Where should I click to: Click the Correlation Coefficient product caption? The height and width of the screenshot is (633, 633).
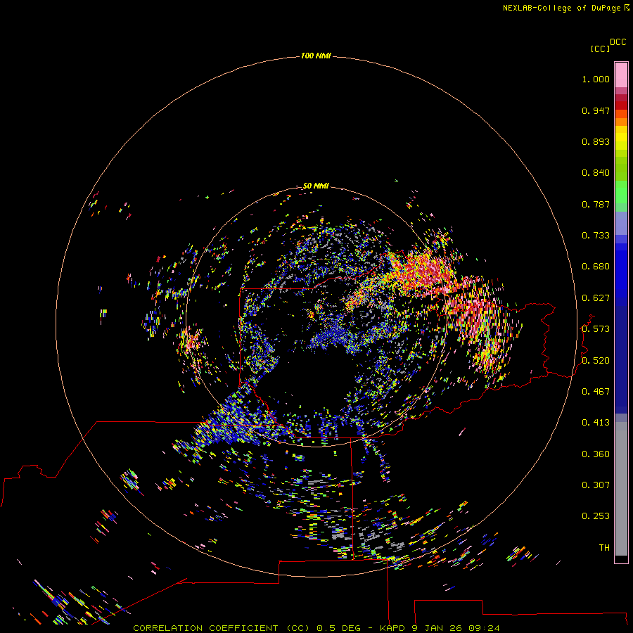coord(316,628)
